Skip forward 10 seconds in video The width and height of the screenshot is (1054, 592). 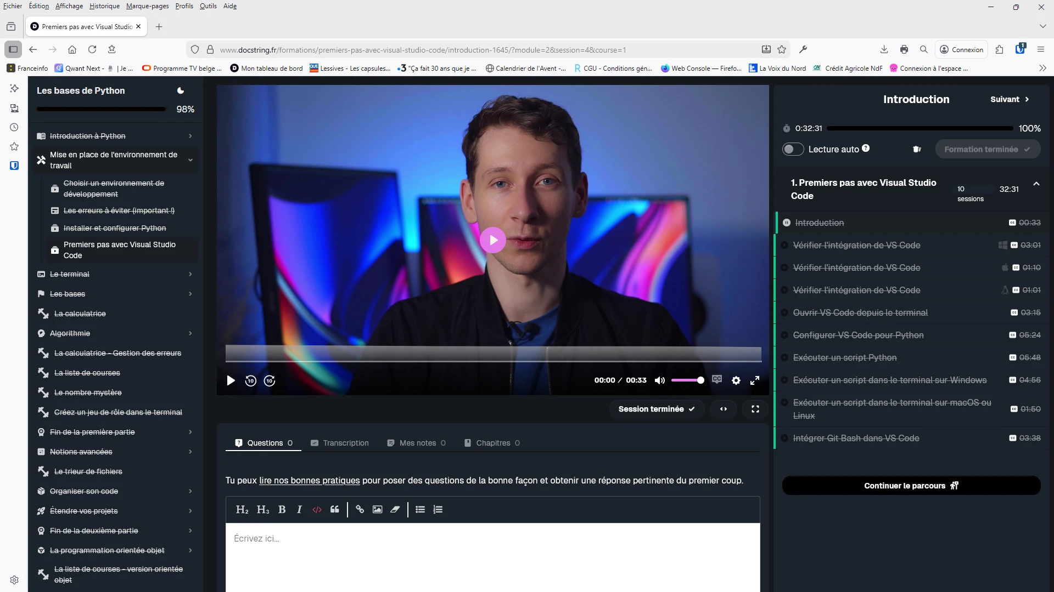coord(270,380)
